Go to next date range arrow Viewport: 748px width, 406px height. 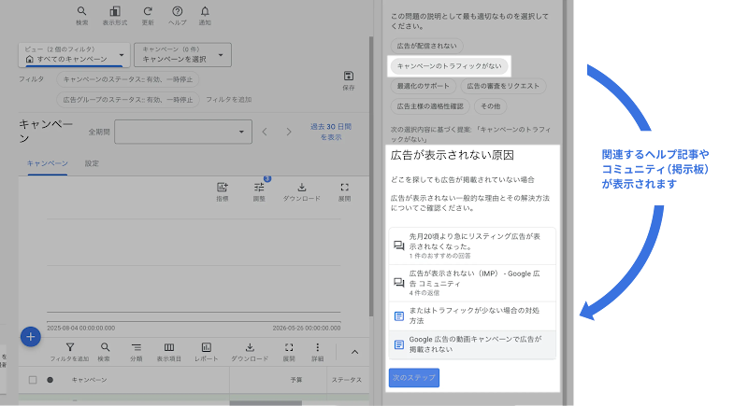click(289, 132)
